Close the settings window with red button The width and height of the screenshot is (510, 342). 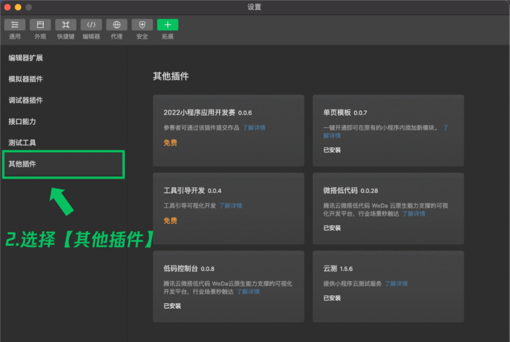pos(7,7)
